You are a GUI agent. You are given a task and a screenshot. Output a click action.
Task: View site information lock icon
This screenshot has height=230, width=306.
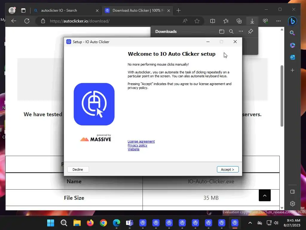coord(43,21)
